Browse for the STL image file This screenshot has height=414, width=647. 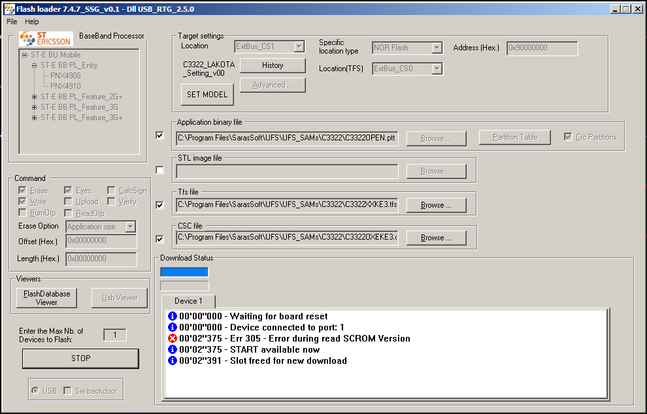coord(436,171)
